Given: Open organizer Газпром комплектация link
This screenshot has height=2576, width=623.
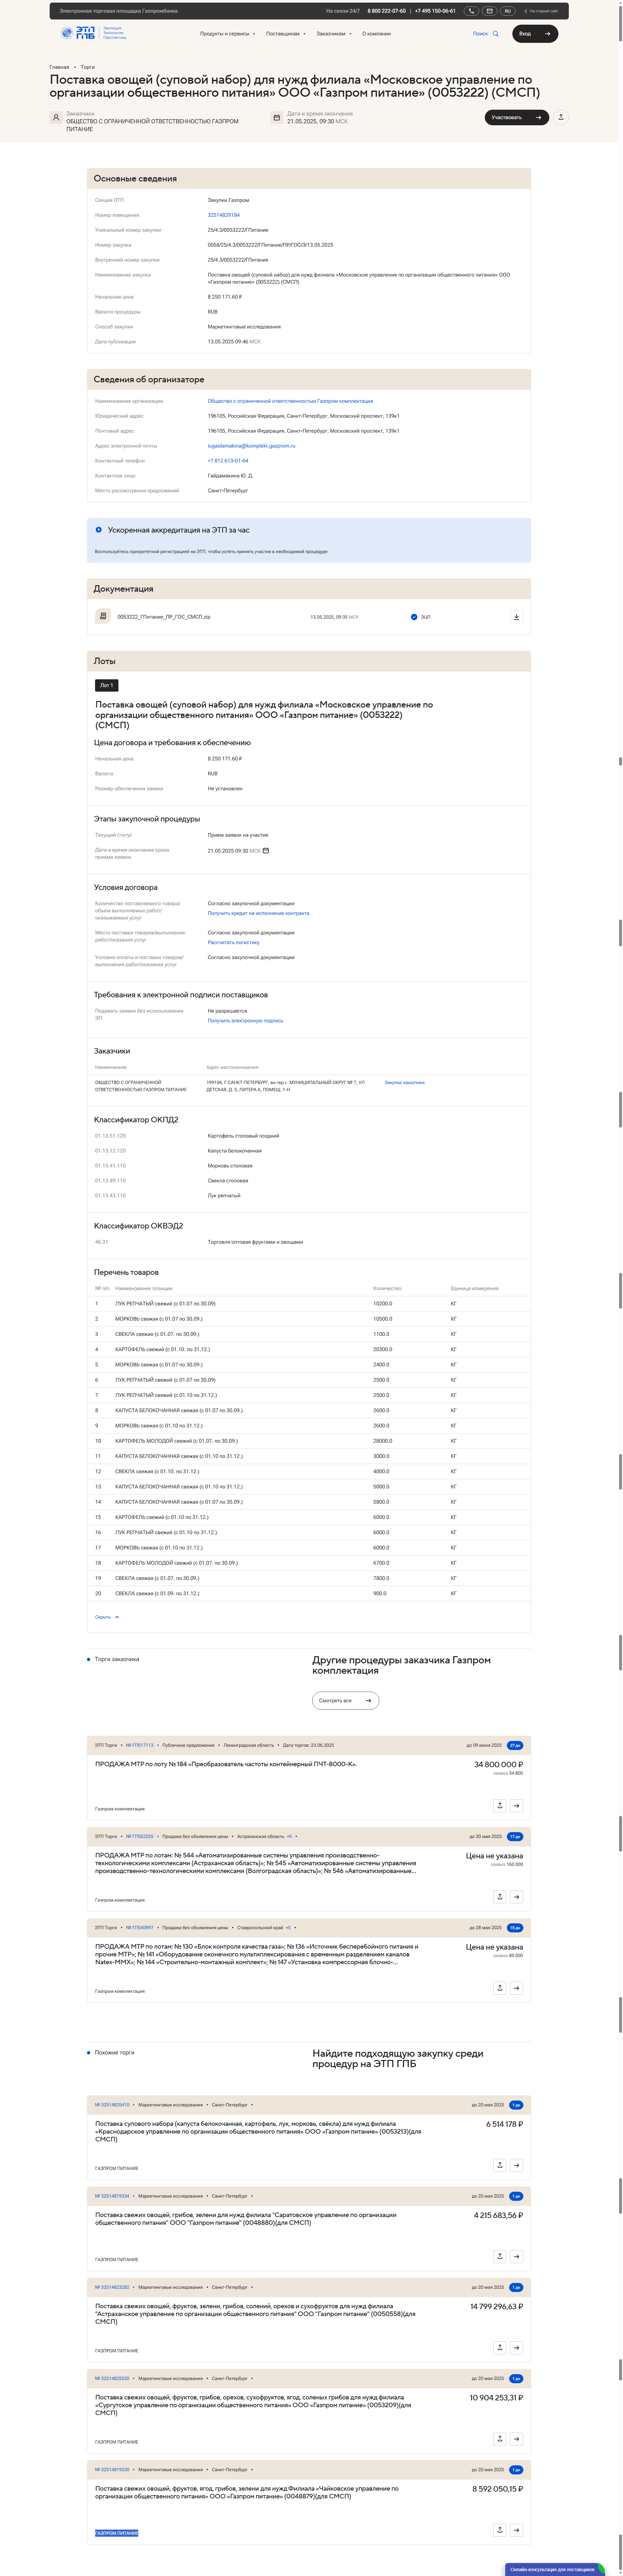Looking at the screenshot, I should 290,401.
